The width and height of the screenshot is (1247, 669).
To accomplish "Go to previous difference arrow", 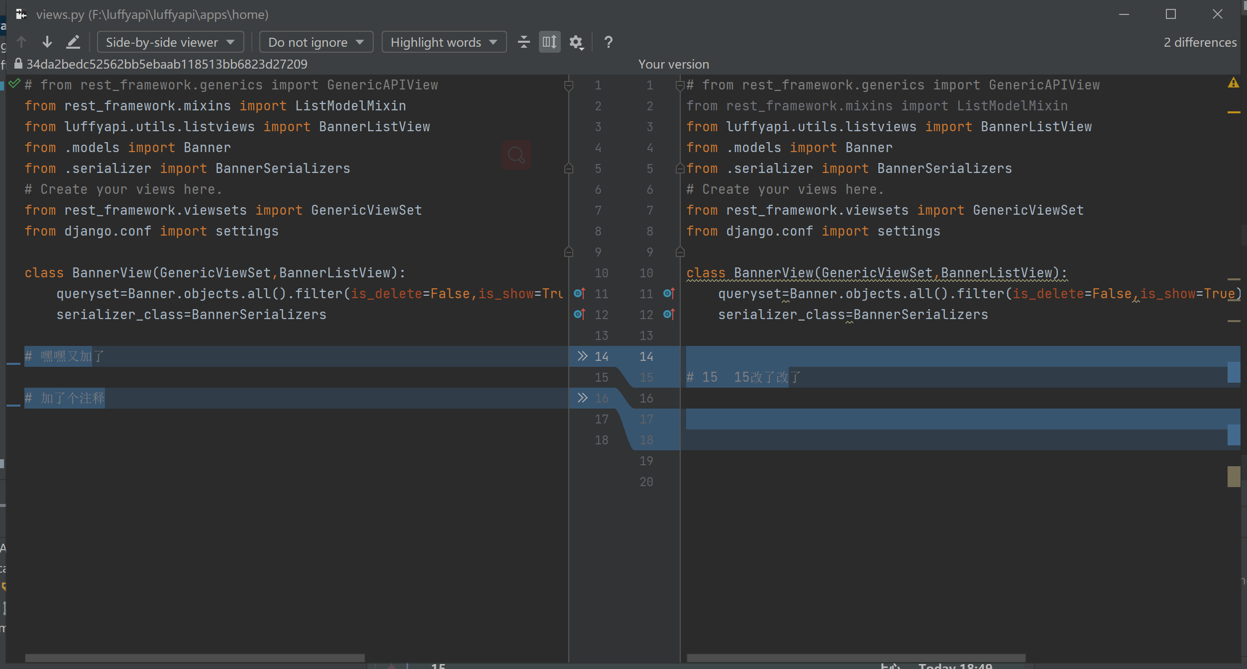I will click(21, 42).
